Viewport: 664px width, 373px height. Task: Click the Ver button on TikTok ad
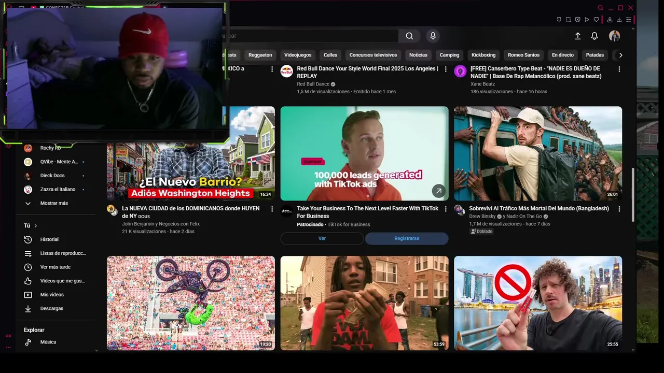tap(322, 238)
